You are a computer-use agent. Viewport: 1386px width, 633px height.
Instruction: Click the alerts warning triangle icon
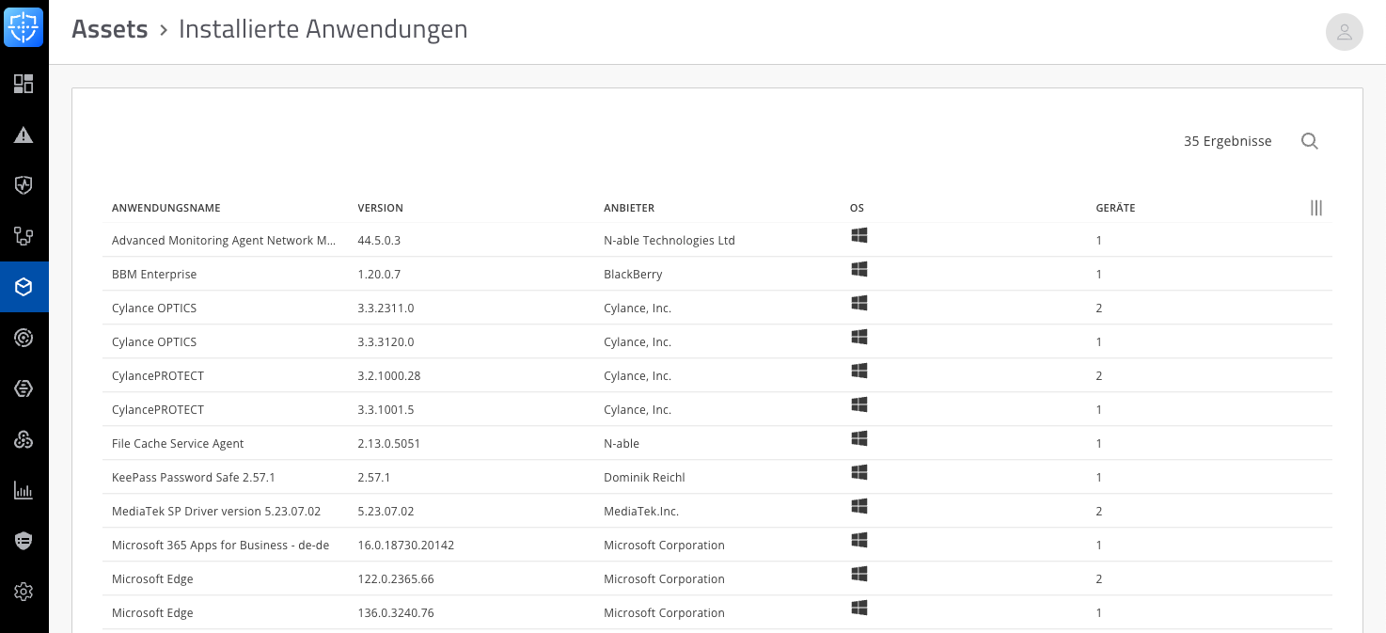24,135
